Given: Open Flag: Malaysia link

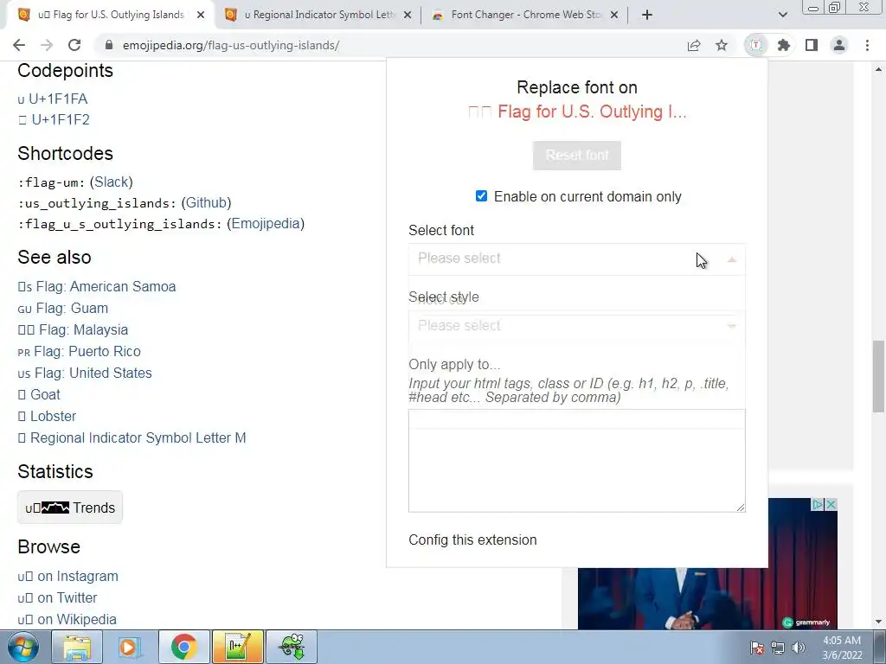Looking at the screenshot, I should 73,329.
